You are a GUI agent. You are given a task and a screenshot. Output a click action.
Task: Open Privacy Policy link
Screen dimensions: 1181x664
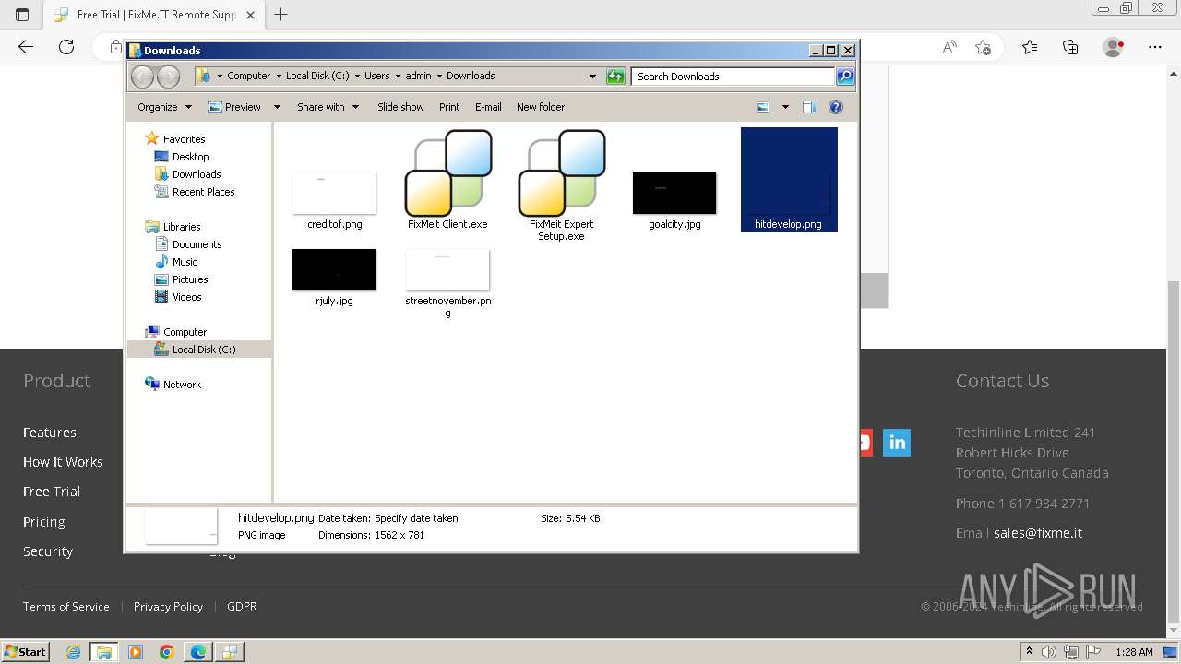pyautogui.click(x=168, y=607)
